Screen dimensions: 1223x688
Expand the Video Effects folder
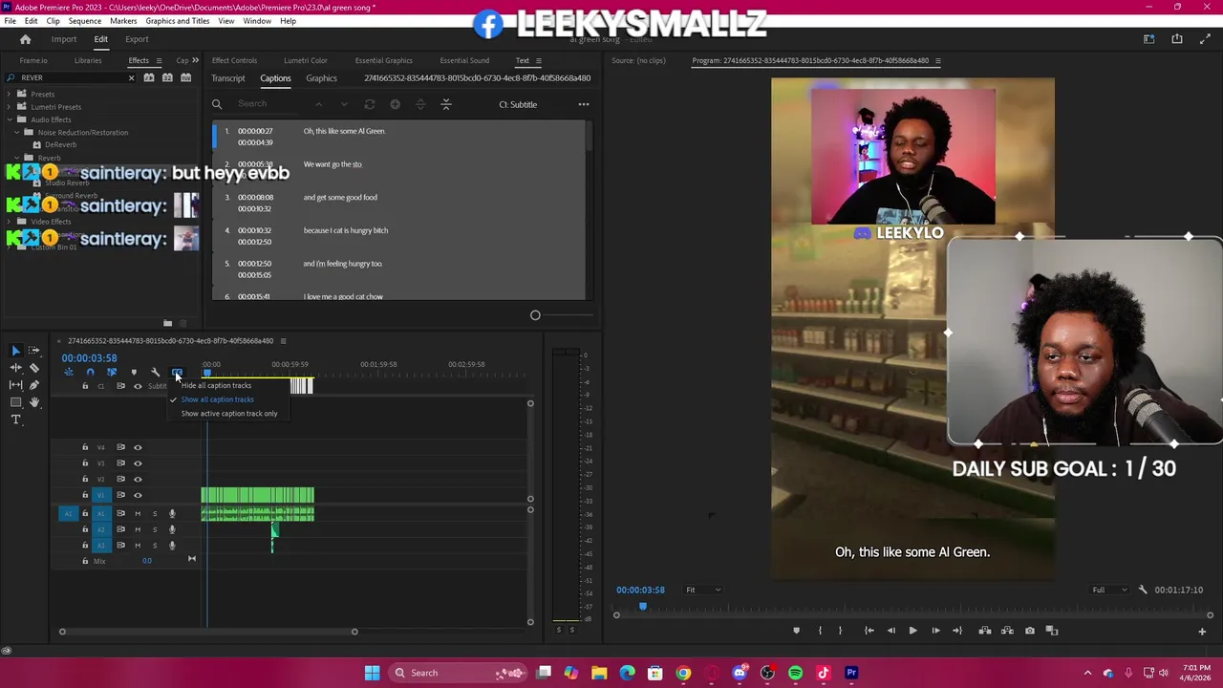pos(9,221)
